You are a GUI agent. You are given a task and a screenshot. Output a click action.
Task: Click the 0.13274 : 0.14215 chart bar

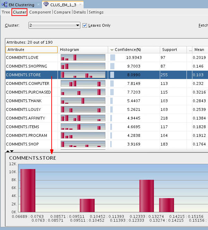click(x=167, y=205)
